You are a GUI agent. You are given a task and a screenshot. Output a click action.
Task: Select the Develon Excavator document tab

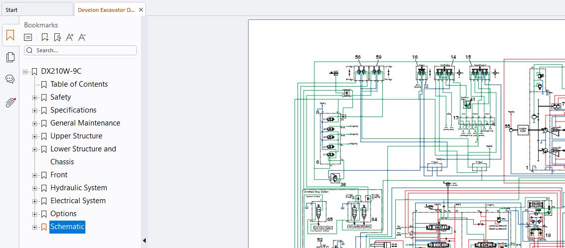click(106, 9)
